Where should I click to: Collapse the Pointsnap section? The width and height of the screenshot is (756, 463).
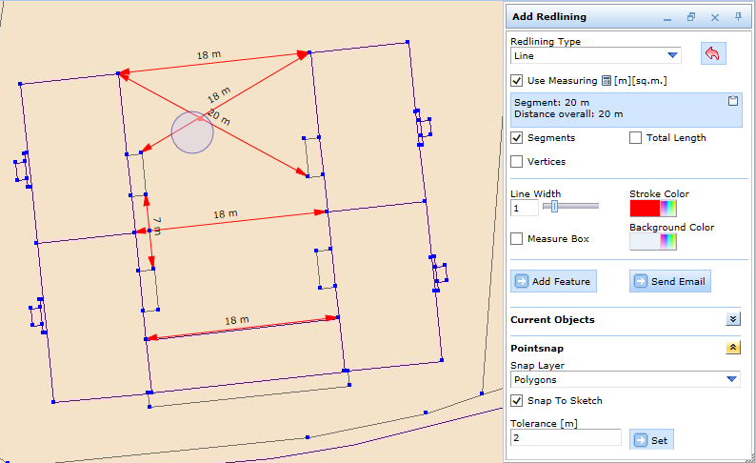(x=732, y=349)
